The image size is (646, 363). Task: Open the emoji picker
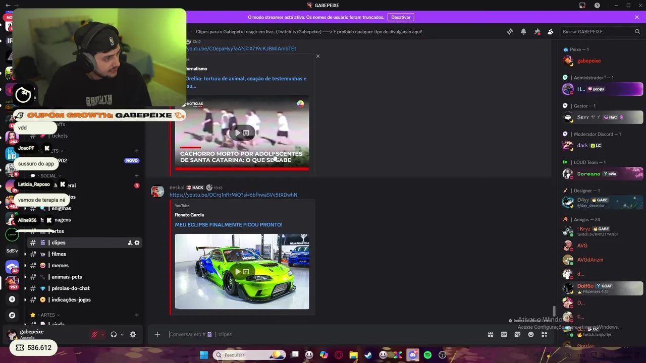tap(531, 334)
